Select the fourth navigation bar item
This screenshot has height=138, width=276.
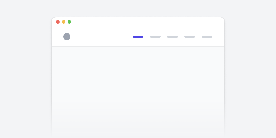coord(190,37)
